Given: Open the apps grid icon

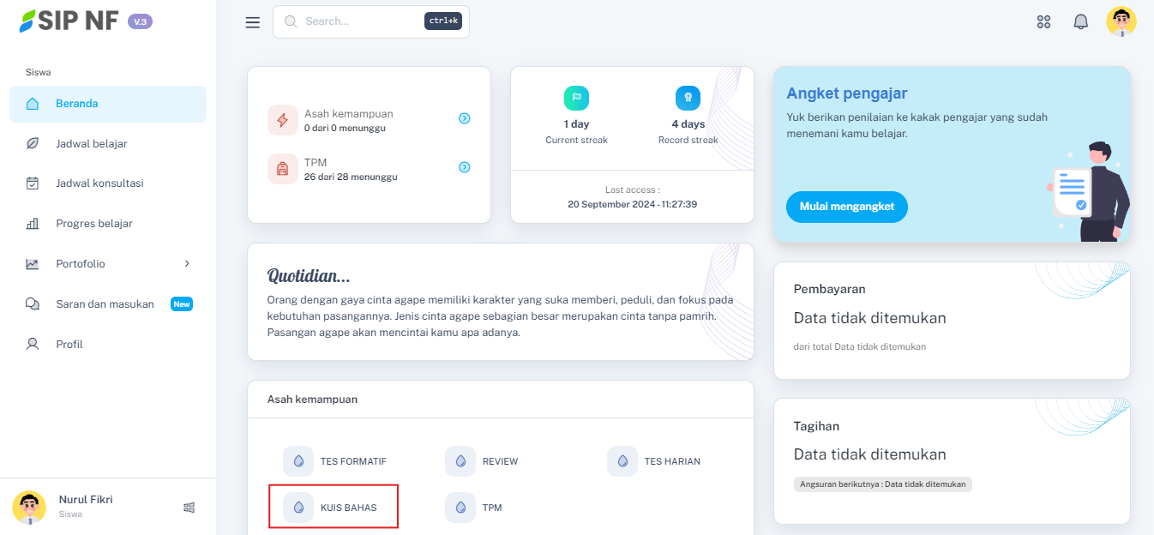Looking at the screenshot, I should coord(1043,22).
